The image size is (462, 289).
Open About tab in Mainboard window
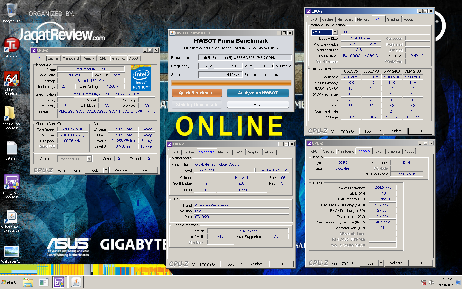coord(269,152)
